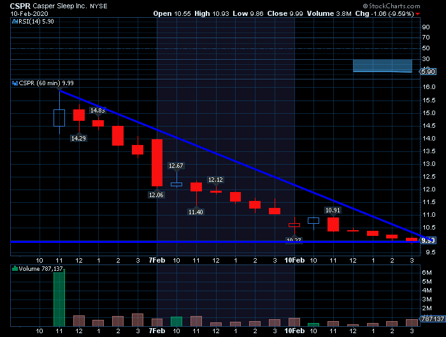
Task: Click the hollow blue candle under 12.67
Action: click(176, 184)
